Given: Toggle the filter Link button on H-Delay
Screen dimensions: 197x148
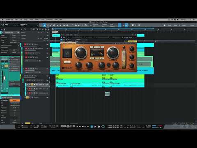Looking at the screenshot, I should pyautogui.click(x=109, y=65).
